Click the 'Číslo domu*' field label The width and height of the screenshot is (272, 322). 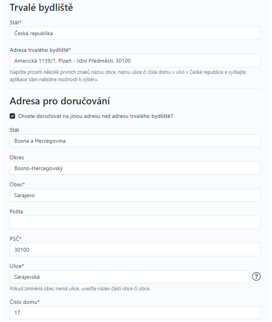point(25,302)
